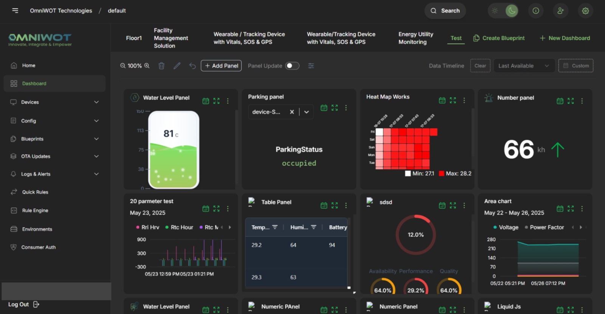Click New Dashboard
Screen dimensions: 605x314
click(x=565, y=38)
